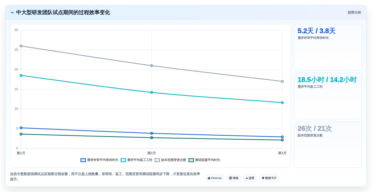372x192 pixels.
Task: Click the dark green swatch for 测试阻塞平均时长
Action: (191, 160)
